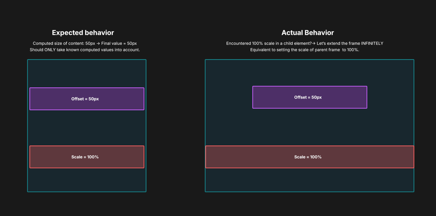Select the red Scale box under Expected behavior

point(87,157)
